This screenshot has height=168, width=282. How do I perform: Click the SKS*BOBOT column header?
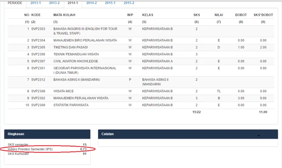[x=263, y=15]
